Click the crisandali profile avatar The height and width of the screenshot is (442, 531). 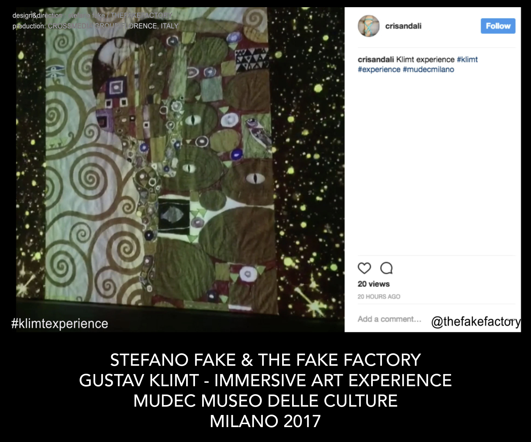point(369,26)
